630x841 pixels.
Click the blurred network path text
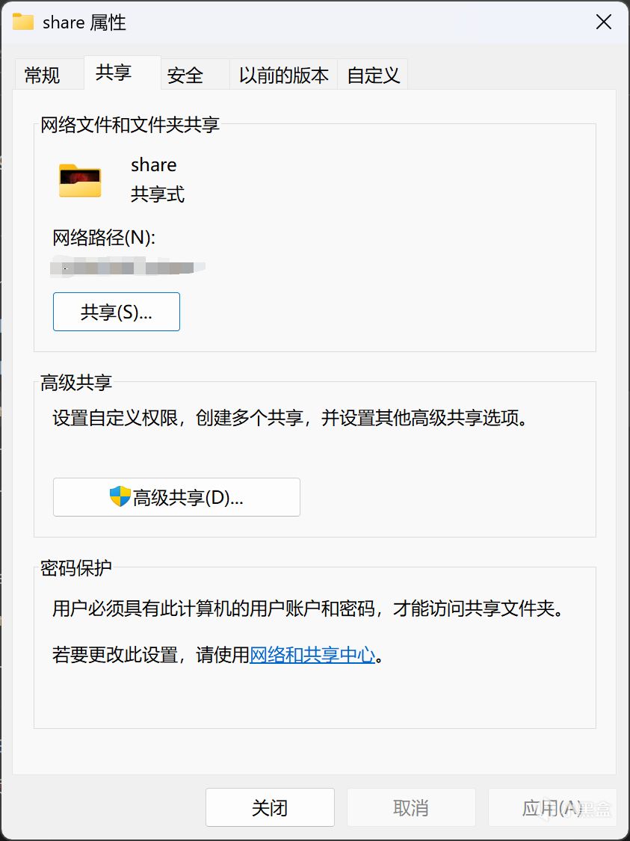[128, 267]
